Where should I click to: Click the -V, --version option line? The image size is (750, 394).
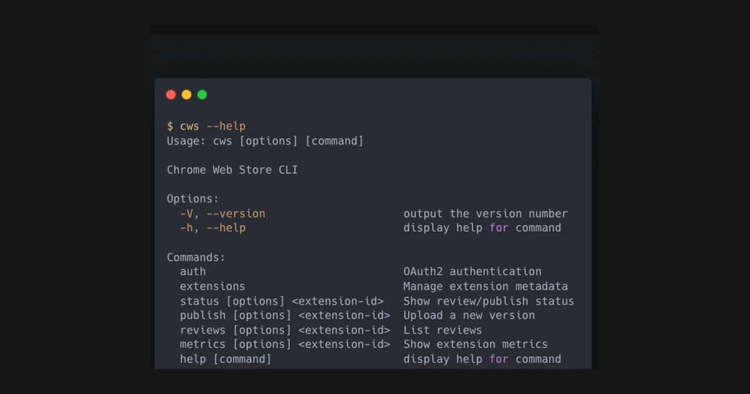(222, 213)
